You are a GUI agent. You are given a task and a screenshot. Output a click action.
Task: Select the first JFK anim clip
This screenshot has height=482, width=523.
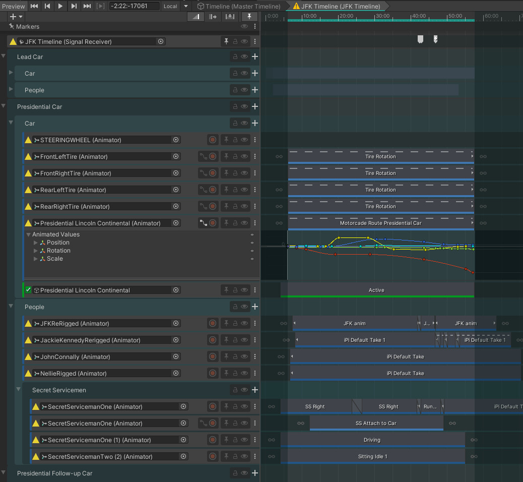pyautogui.click(x=355, y=323)
